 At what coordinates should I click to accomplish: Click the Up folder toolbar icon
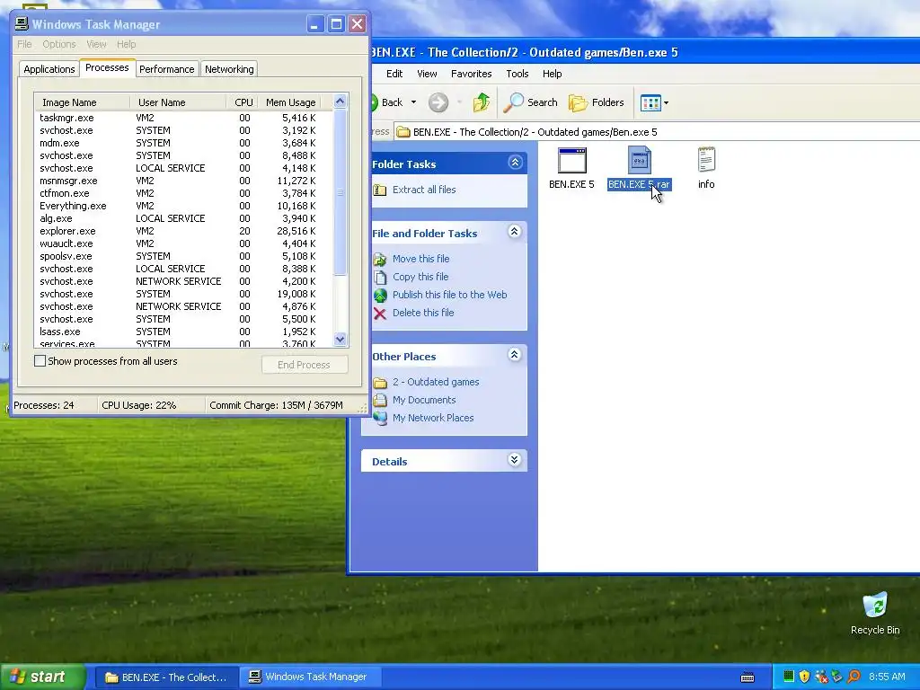point(482,102)
